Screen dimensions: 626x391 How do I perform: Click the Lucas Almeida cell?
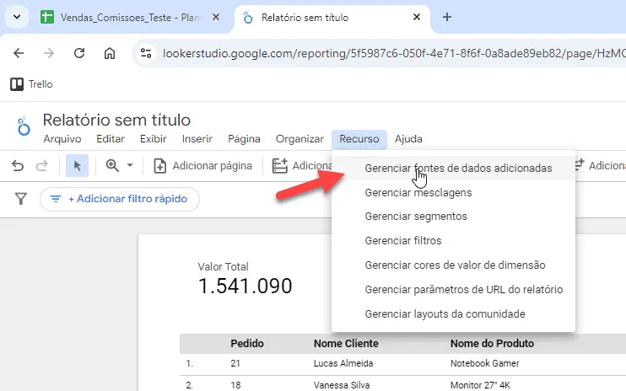(x=343, y=363)
